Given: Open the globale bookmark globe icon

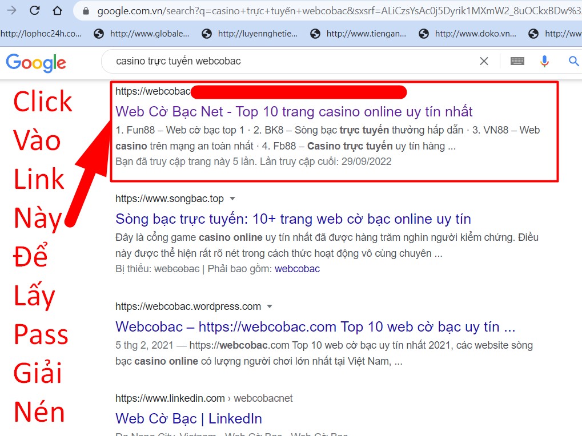Looking at the screenshot, I should [x=99, y=34].
